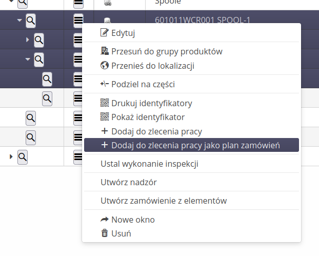Collapse the 601011WCR001 SPOOL-1 tree row
319x256 pixels.
[19, 21]
